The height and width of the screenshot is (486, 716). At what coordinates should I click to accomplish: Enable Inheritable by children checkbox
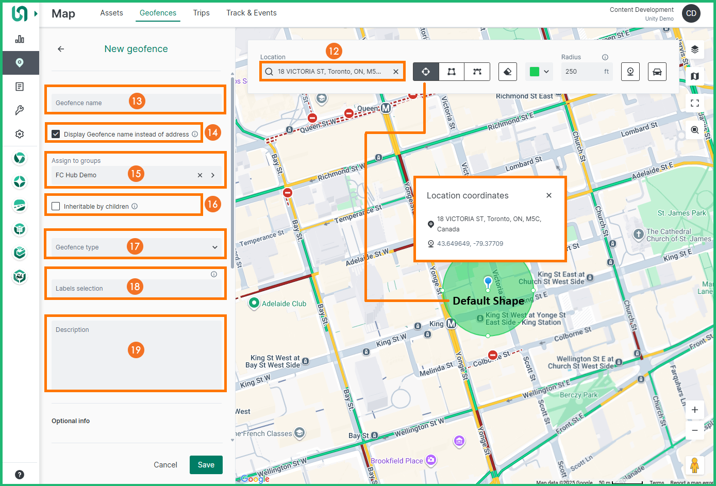56,206
